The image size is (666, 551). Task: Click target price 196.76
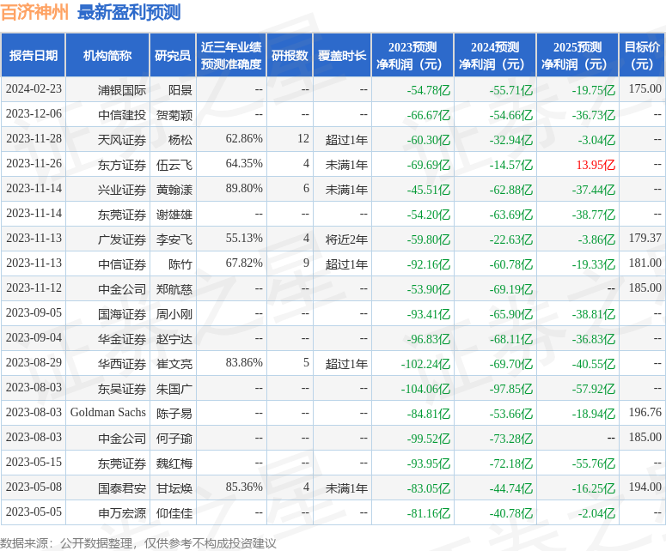[645, 412]
